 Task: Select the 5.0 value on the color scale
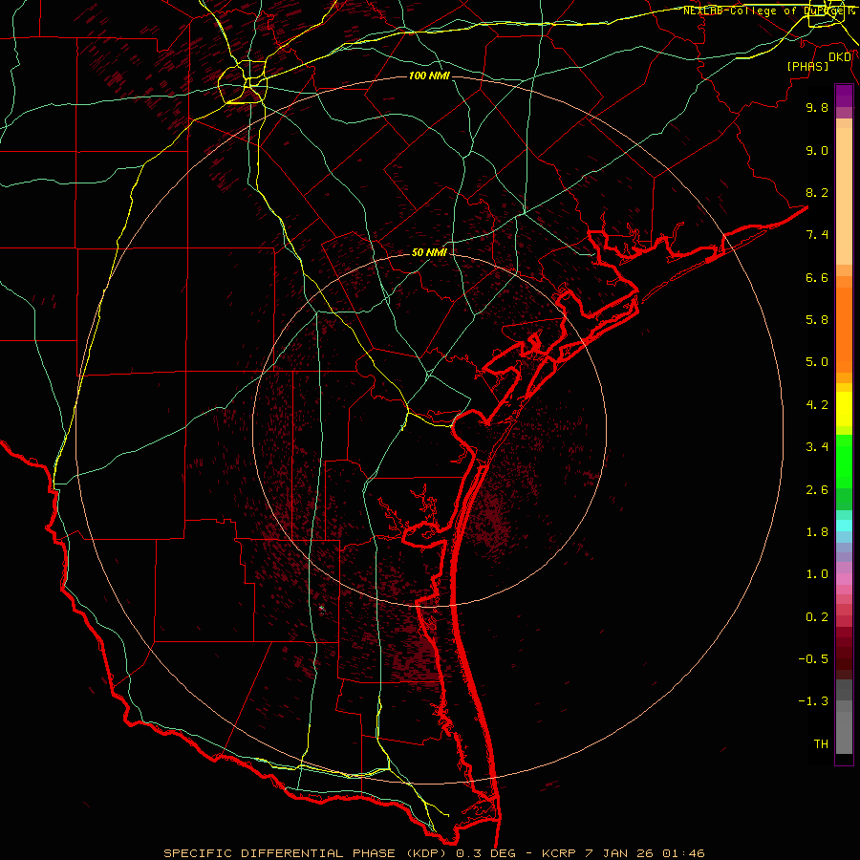pos(817,362)
